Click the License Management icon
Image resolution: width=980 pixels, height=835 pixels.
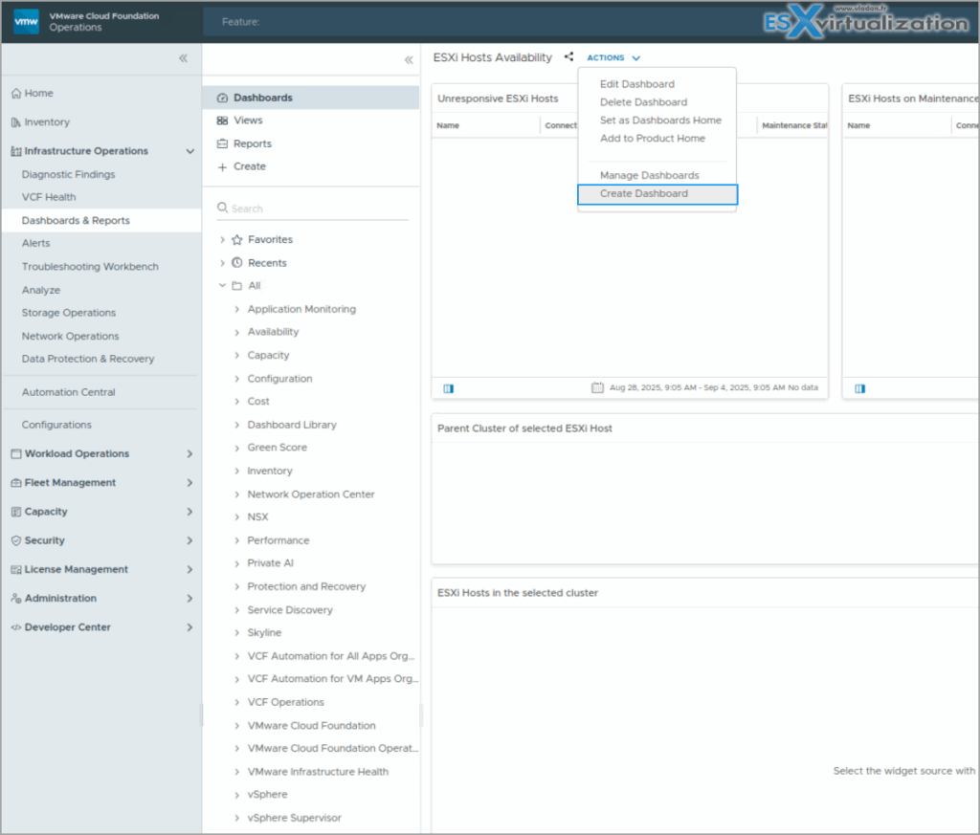click(16, 569)
